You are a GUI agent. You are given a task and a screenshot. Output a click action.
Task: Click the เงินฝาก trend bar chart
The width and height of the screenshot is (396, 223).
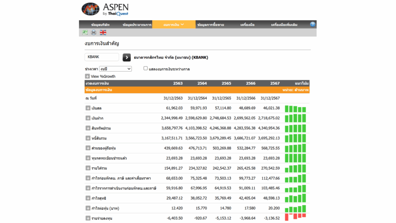click(295, 118)
